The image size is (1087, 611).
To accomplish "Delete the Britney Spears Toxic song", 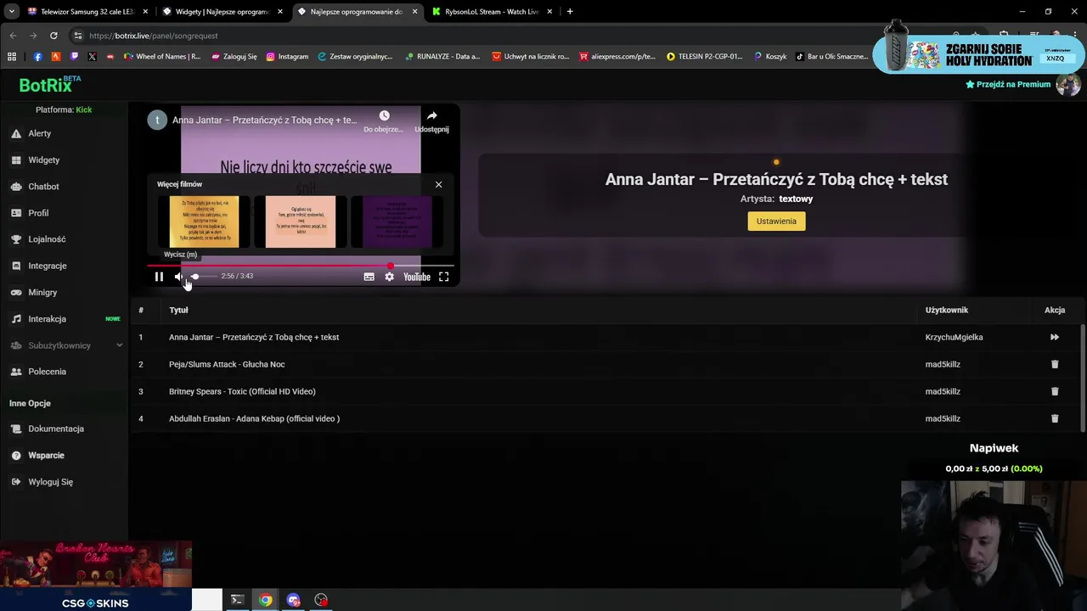I will [1055, 391].
